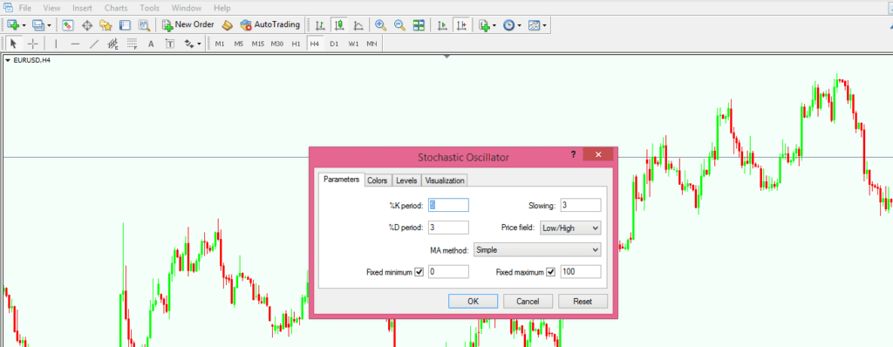Switch to the Levels tab
This screenshot has width=893, height=347.
[x=406, y=180]
